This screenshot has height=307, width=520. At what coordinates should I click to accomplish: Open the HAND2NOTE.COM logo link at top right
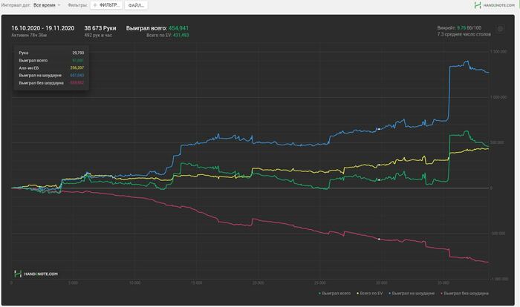[494, 5]
